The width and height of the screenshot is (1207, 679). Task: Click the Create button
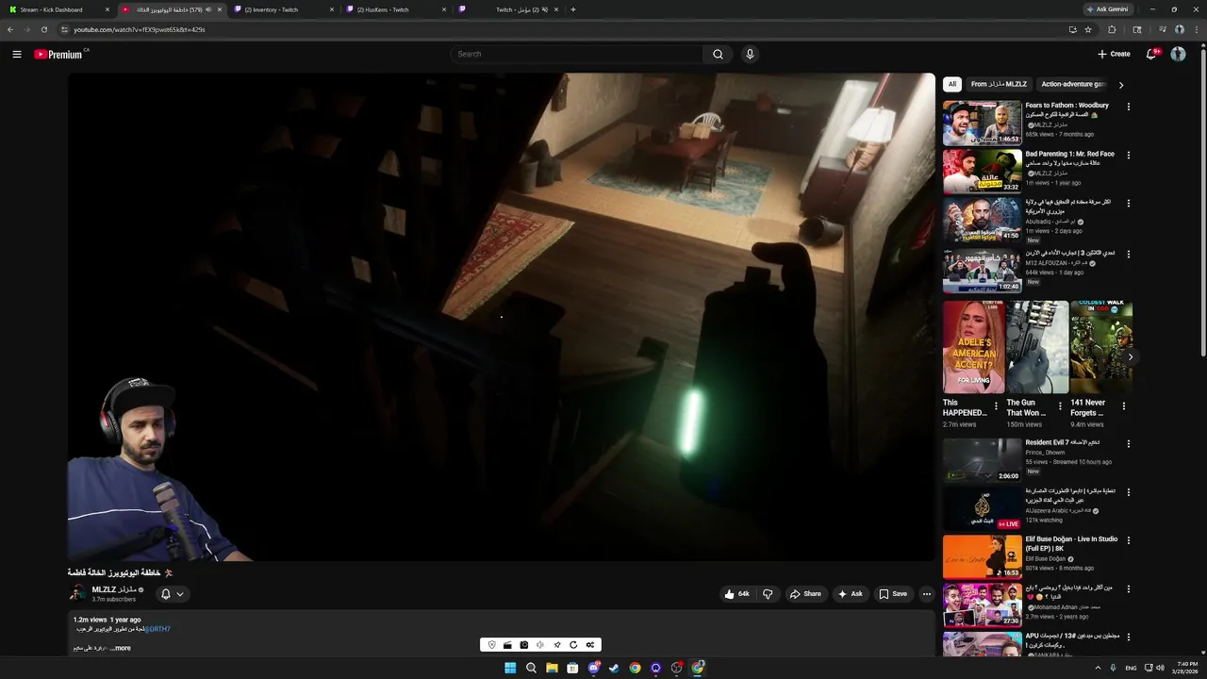[x=1114, y=54]
